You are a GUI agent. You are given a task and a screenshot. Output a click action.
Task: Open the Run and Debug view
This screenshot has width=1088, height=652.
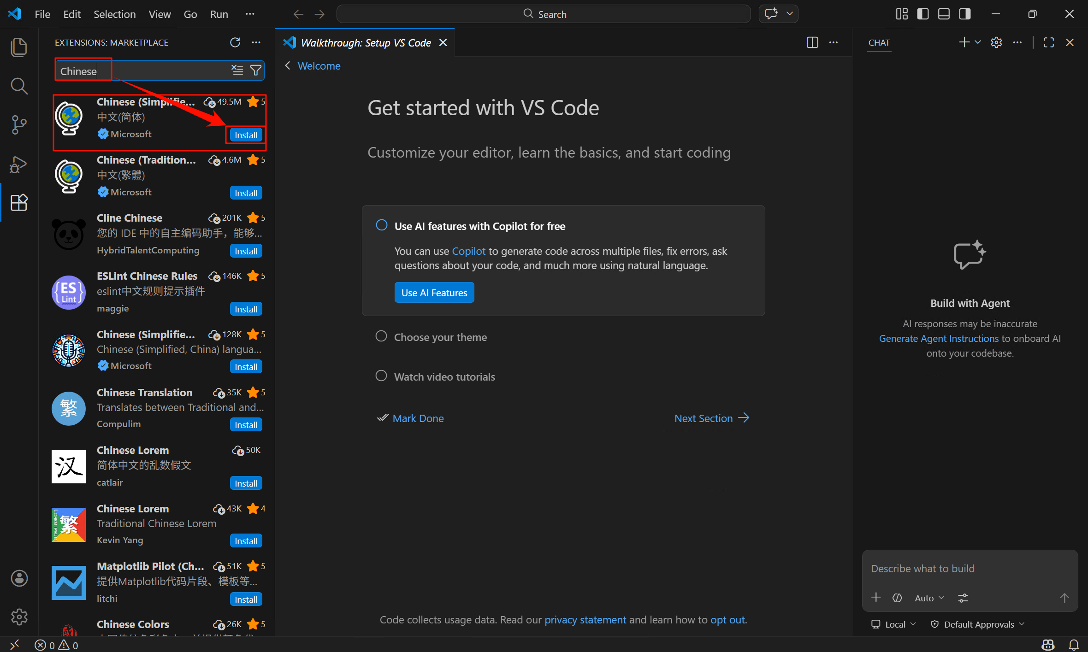(x=19, y=164)
